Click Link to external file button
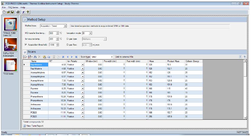251x137 pixels. (124, 57)
